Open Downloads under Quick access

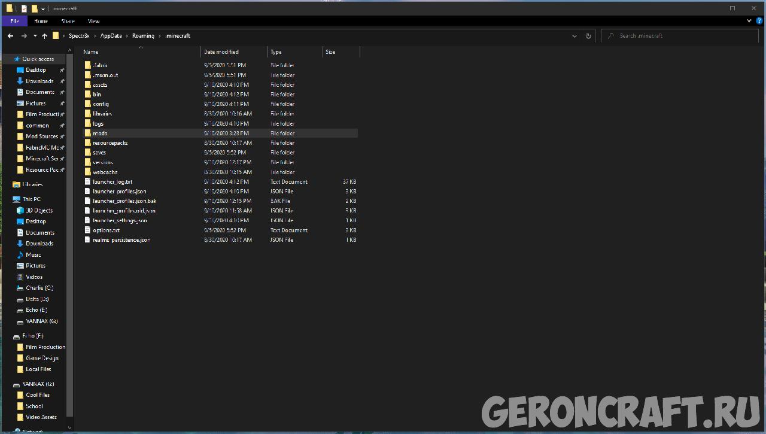pyautogui.click(x=39, y=81)
